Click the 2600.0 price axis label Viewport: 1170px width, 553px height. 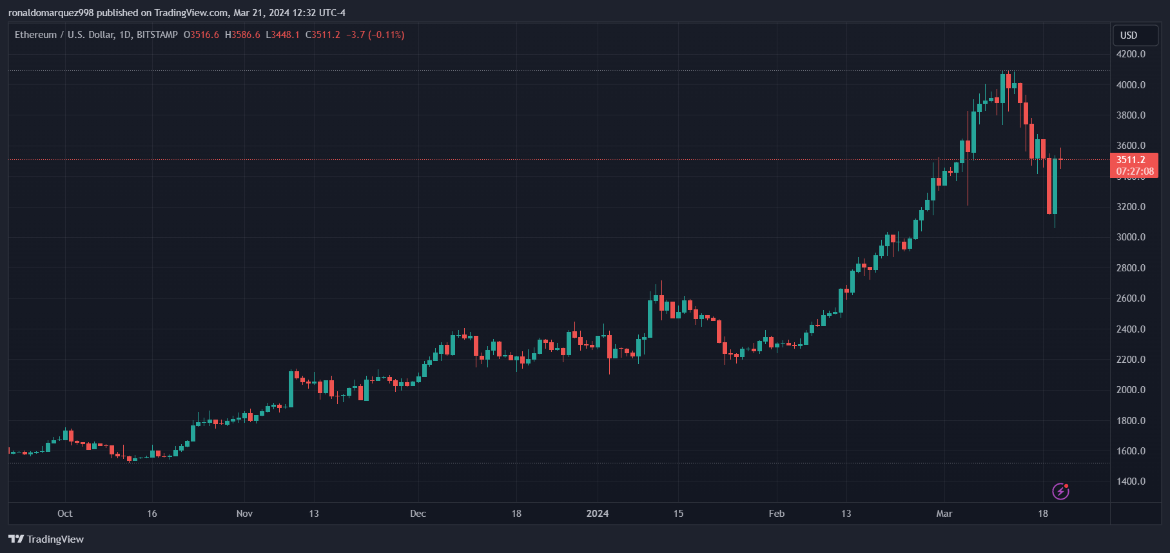pyautogui.click(x=1131, y=298)
